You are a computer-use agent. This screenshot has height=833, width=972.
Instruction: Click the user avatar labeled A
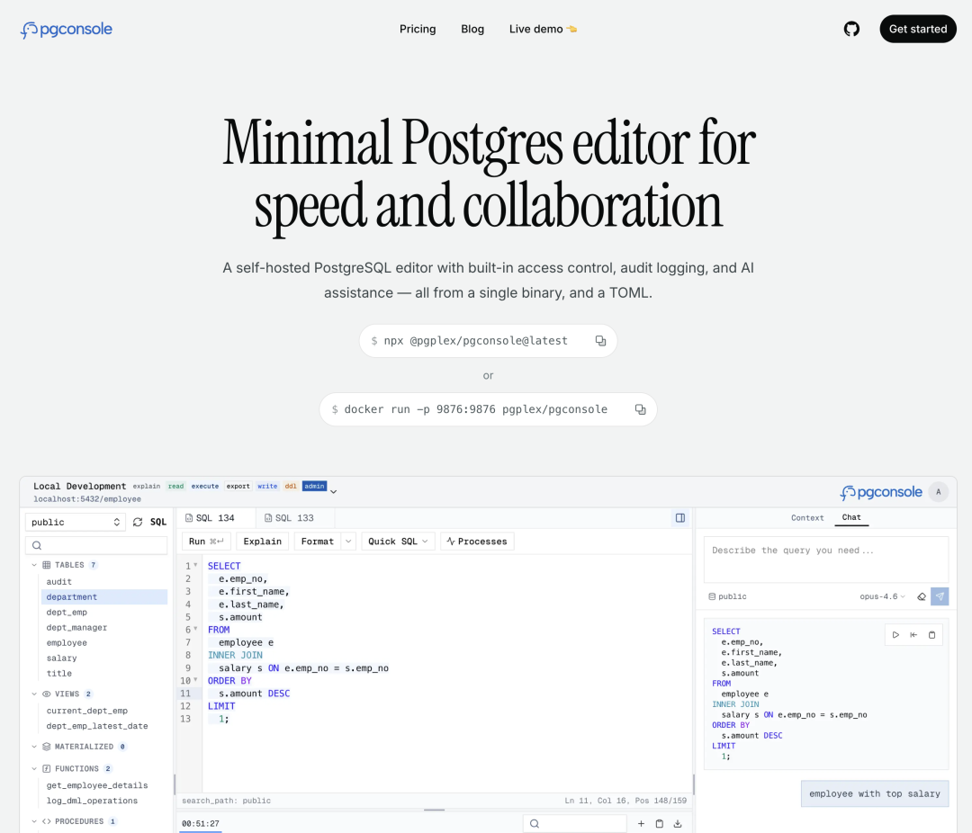click(939, 492)
